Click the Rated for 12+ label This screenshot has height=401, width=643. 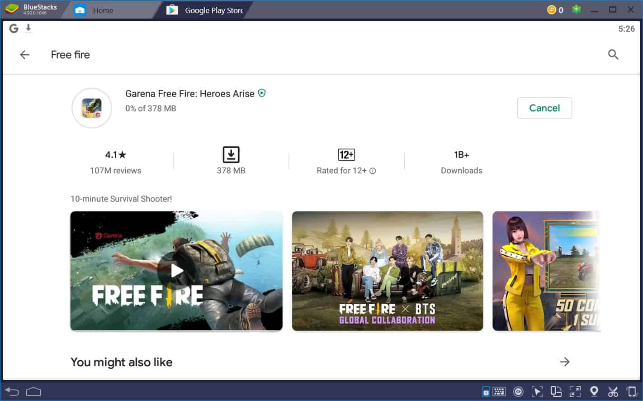341,171
